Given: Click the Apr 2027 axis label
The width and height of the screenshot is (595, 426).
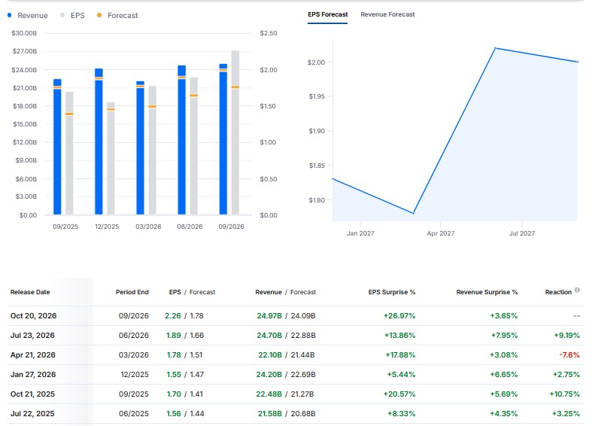Looking at the screenshot, I should 441,233.
